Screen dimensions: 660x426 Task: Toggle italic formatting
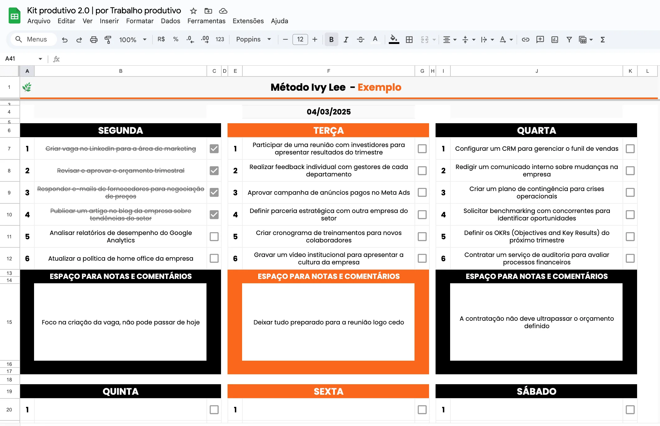tap(346, 39)
